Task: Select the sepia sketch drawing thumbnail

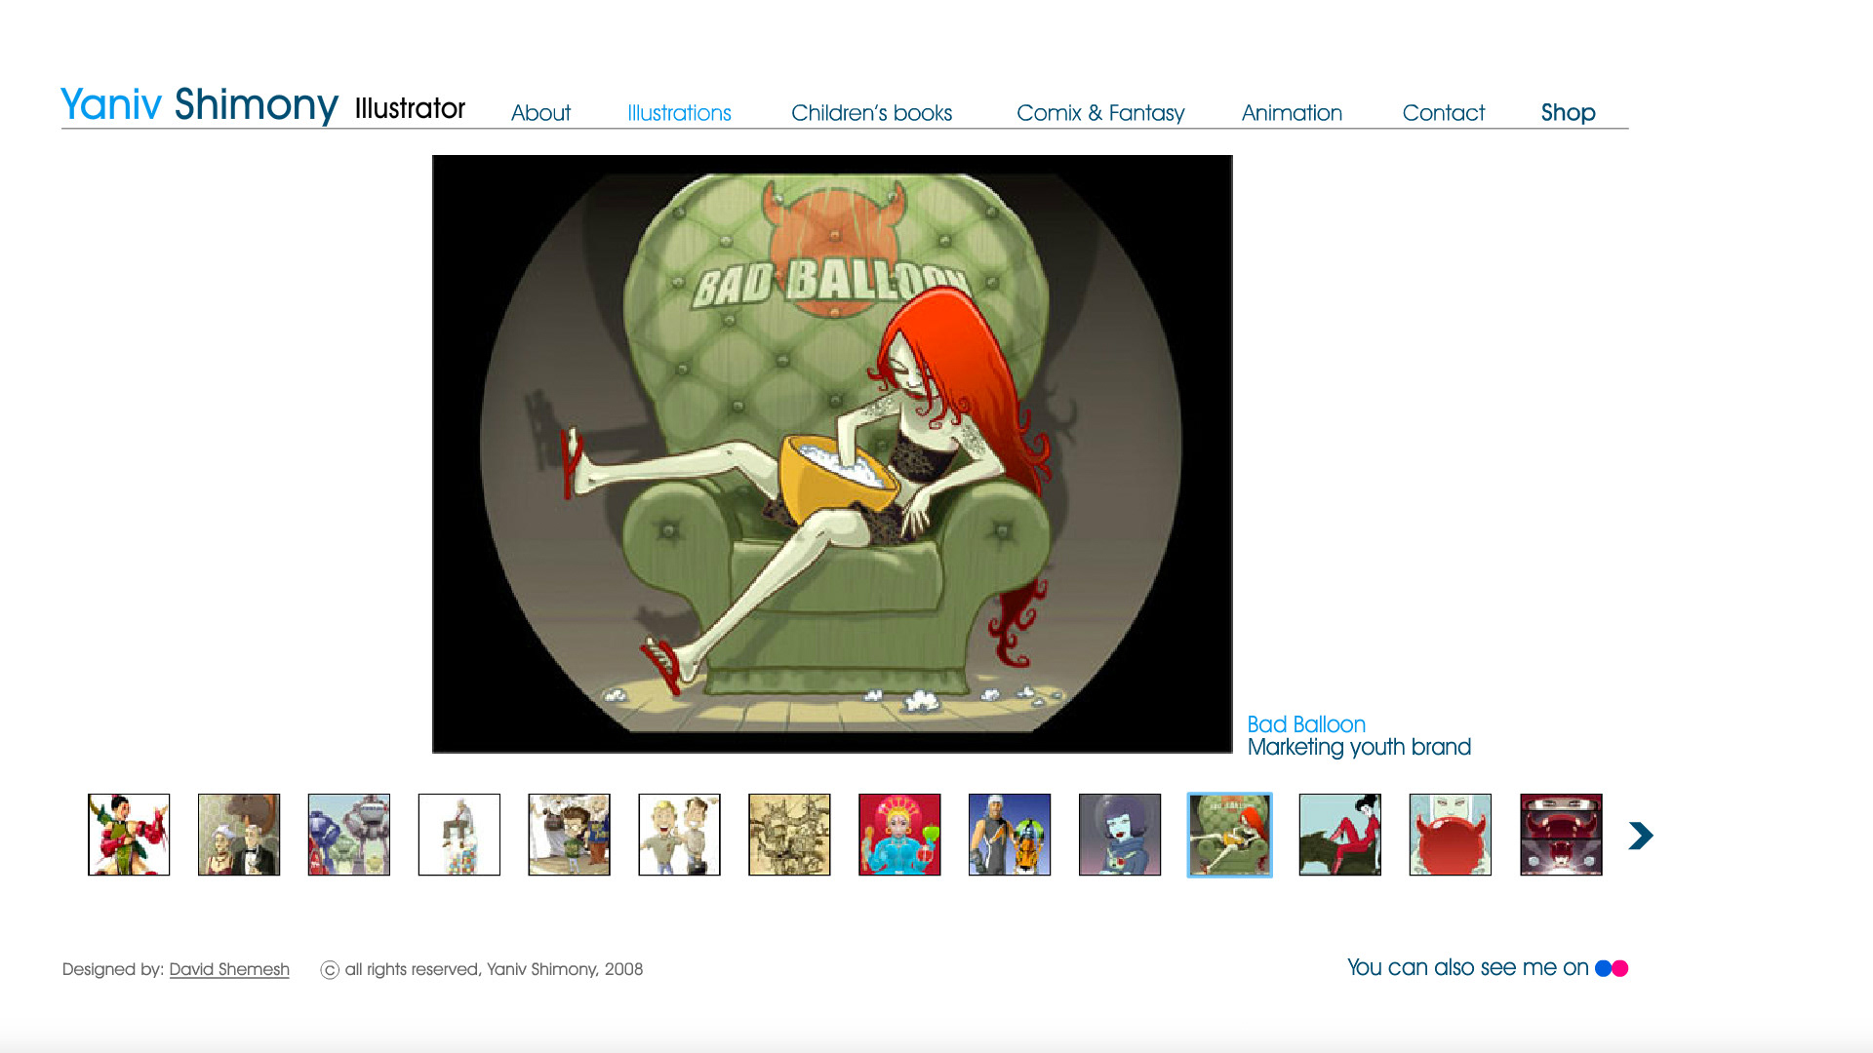Action: tap(789, 835)
